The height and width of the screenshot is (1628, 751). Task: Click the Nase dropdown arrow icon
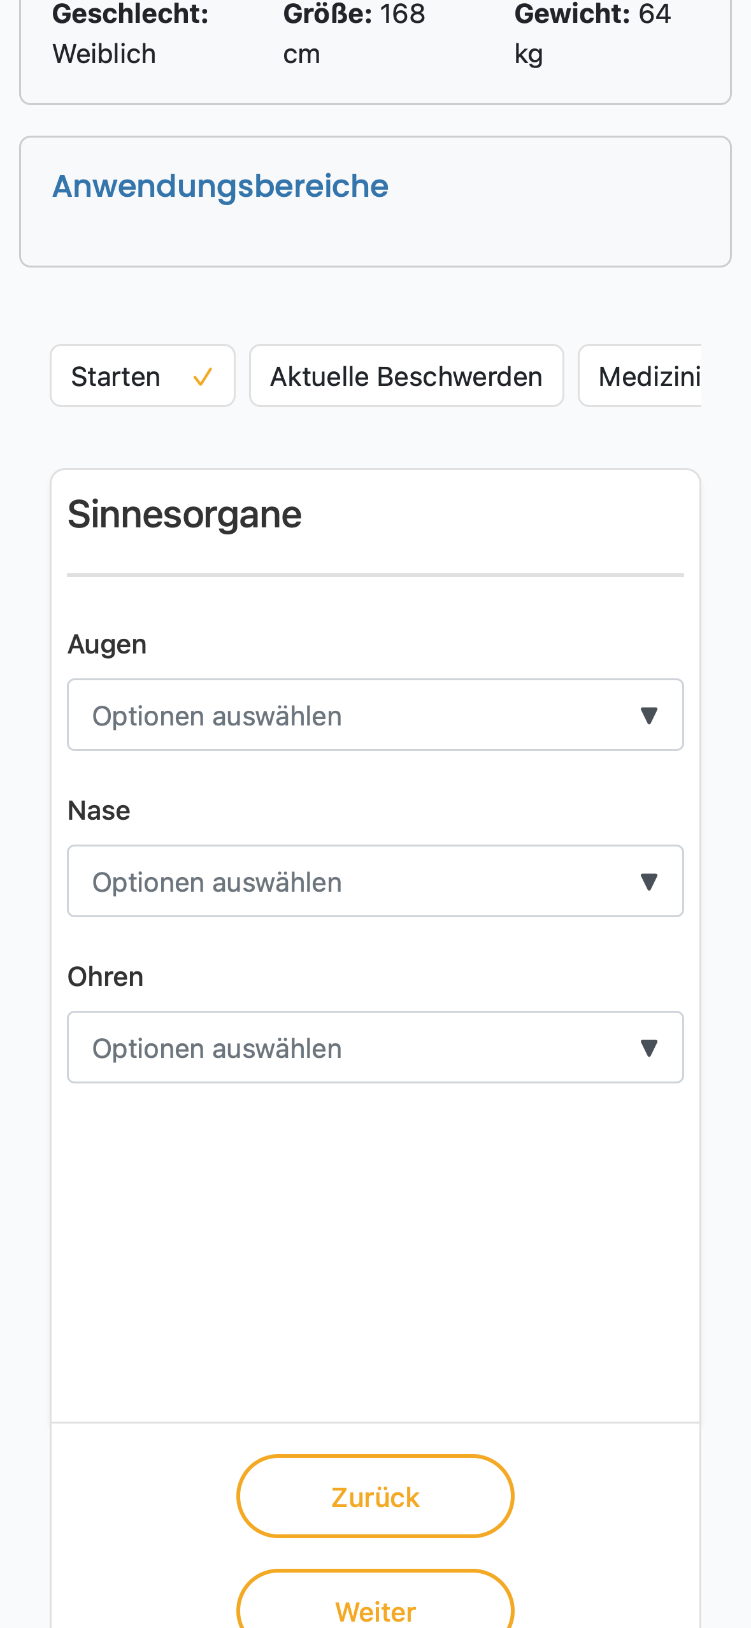coord(648,882)
